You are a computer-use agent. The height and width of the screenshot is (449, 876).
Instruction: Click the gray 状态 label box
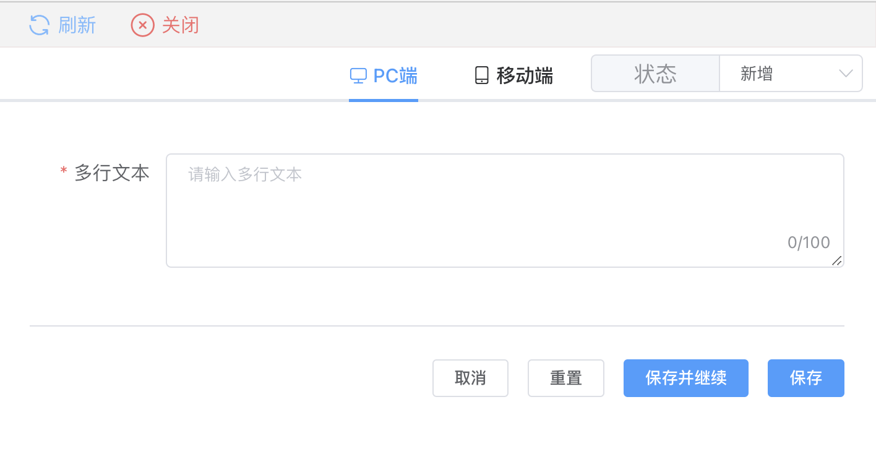point(656,74)
